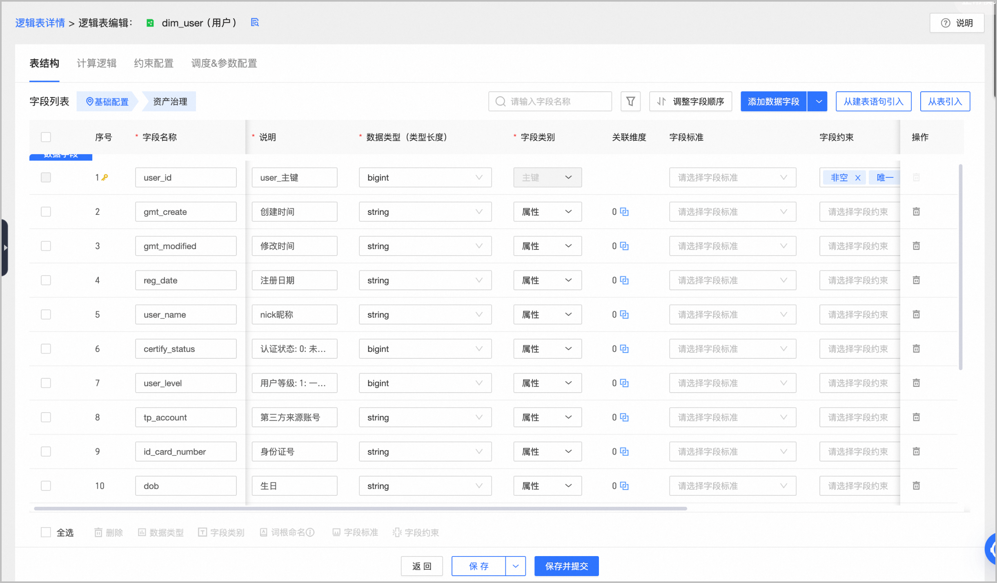Switch to the 表结构 tab
Image resolution: width=997 pixels, height=583 pixels.
(44, 63)
